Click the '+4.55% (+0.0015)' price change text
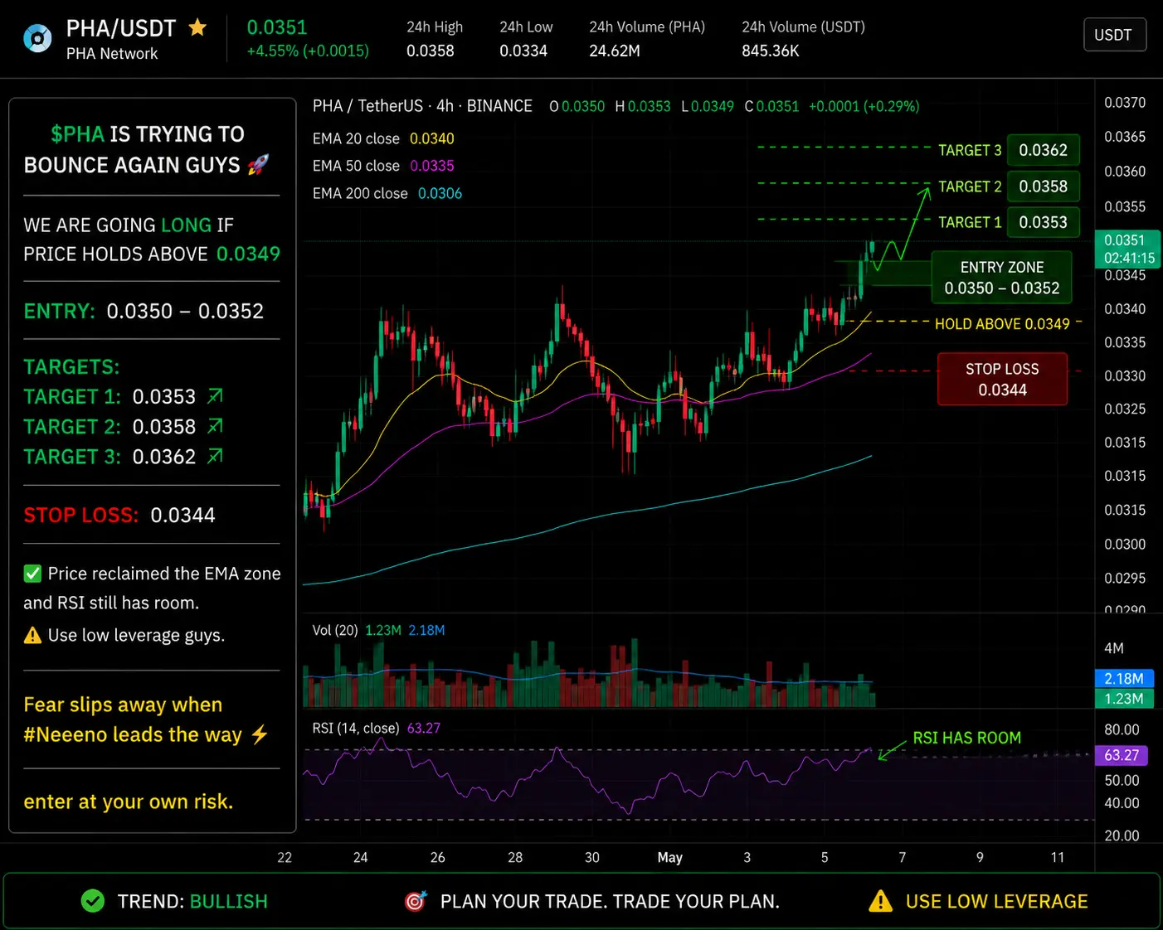The width and height of the screenshot is (1163, 930). 308,51
